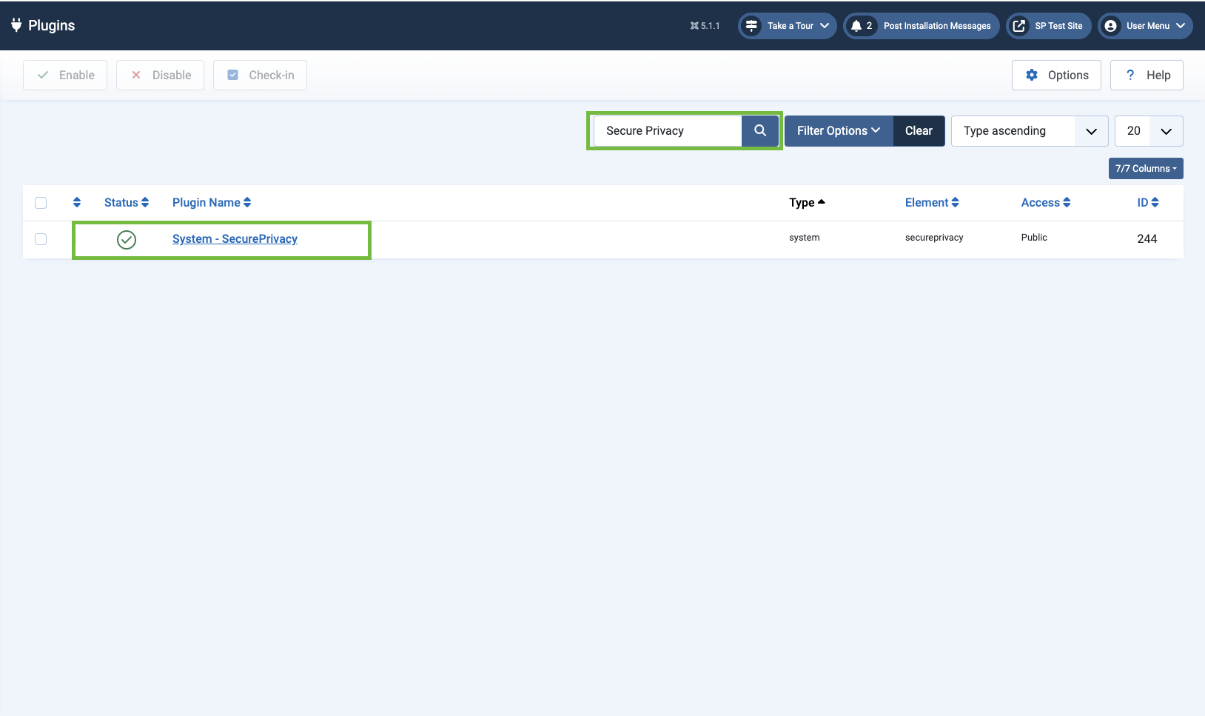This screenshot has height=716, width=1205.
Task: Open the 20 items per page dropdown
Action: [1148, 131]
